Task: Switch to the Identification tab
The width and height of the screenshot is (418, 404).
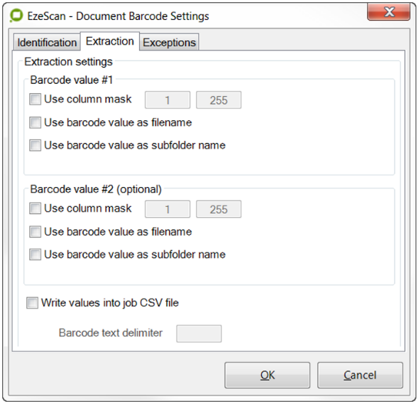Action: click(47, 42)
